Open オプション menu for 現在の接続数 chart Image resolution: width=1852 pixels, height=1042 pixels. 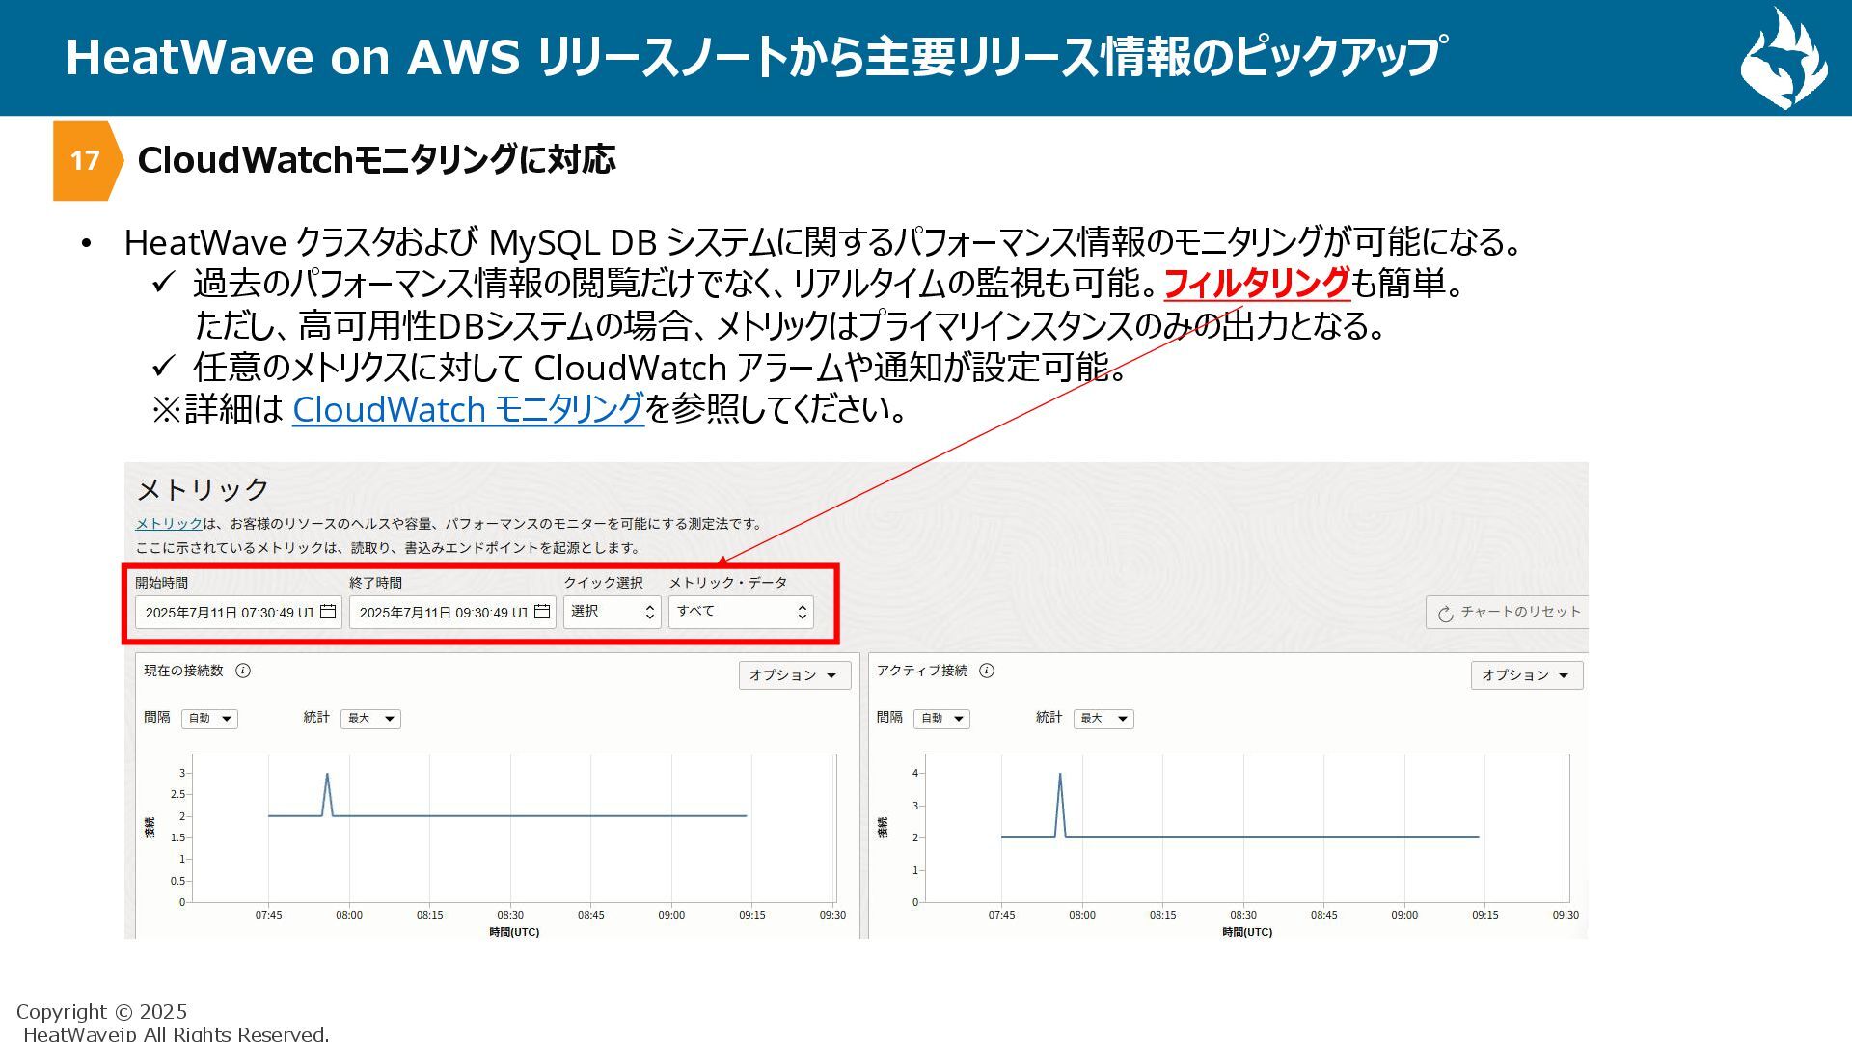click(795, 675)
